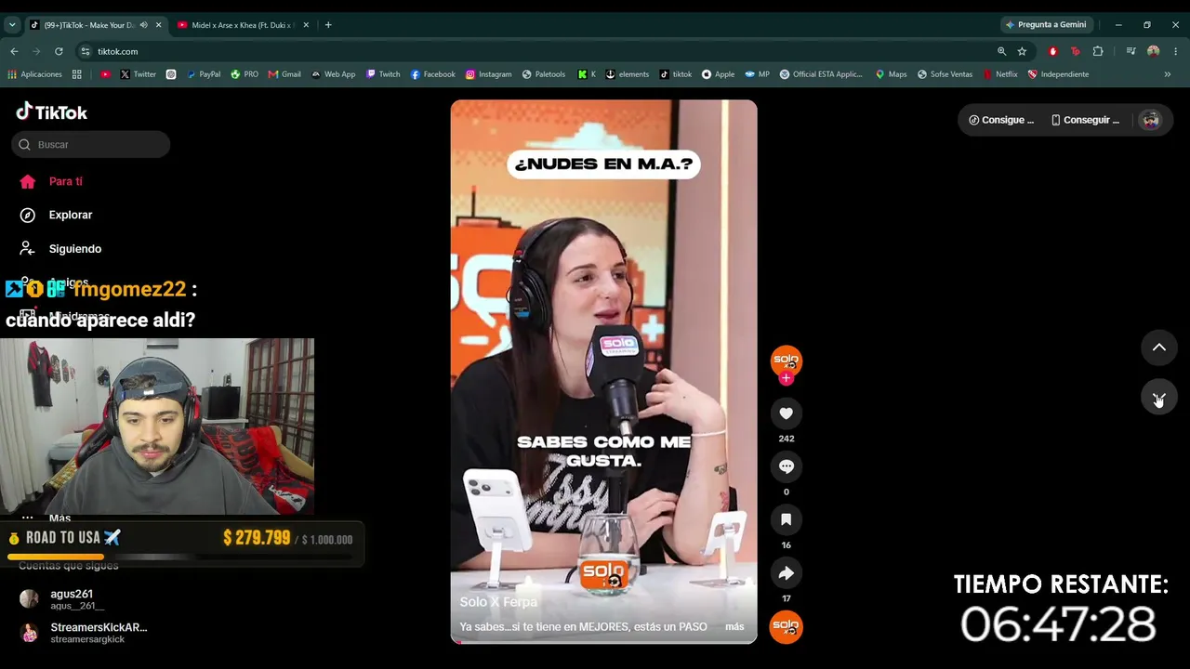
Task: Open the Facebook bookmark
Action: (x=433, y=74)
